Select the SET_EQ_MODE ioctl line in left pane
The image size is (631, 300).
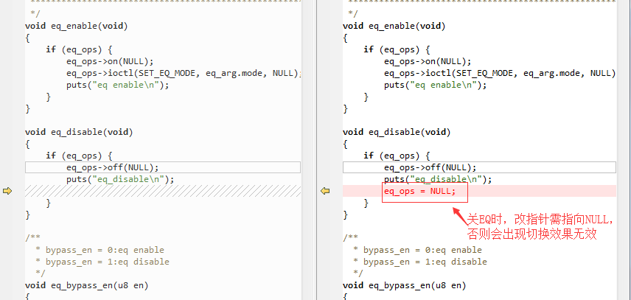(184, 73)
